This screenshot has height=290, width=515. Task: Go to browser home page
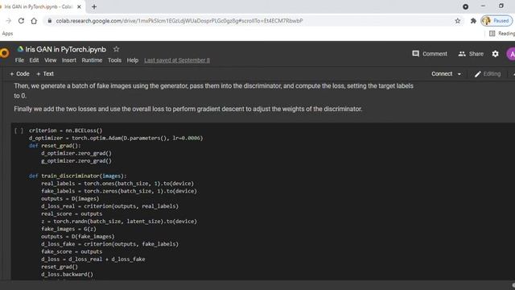tap(34, 21)
